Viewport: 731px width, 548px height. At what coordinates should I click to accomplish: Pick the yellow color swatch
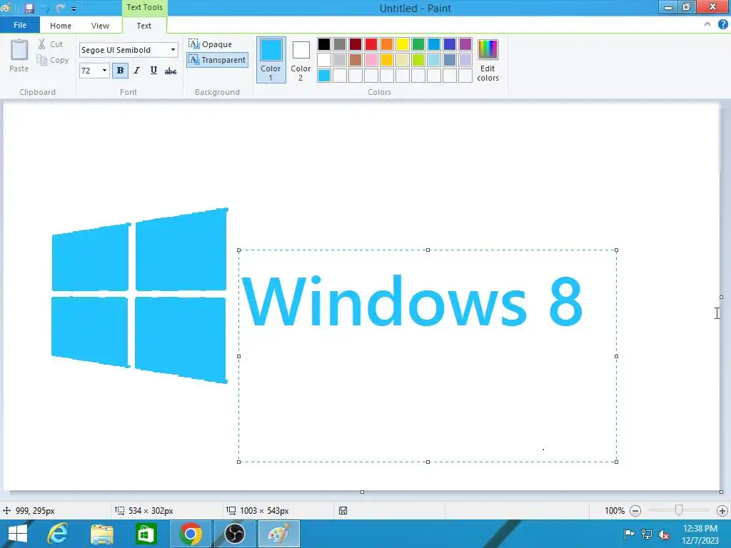(403, 44)
